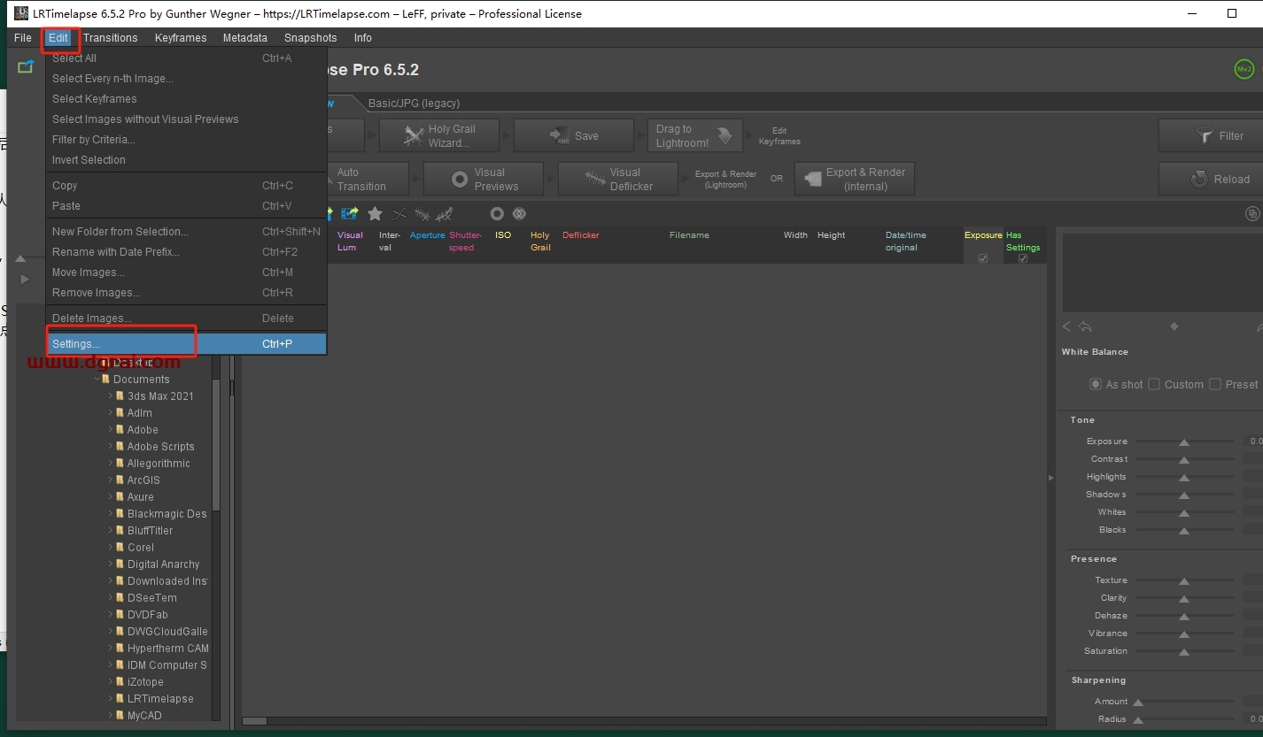
Task: Expand the 3ds Max 2021 folder
Action: click(111, 396)
